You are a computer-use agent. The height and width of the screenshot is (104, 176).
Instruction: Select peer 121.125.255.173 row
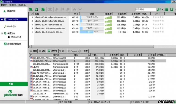click(98, 58)
